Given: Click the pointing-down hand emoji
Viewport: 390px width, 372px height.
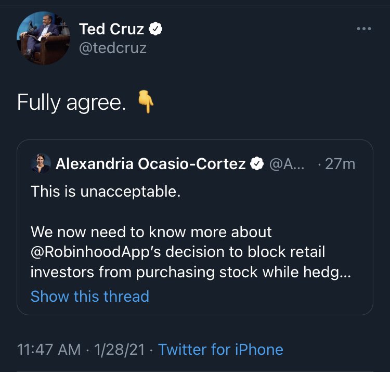Looking at the screenshot, I should click(x=146, y=101).
